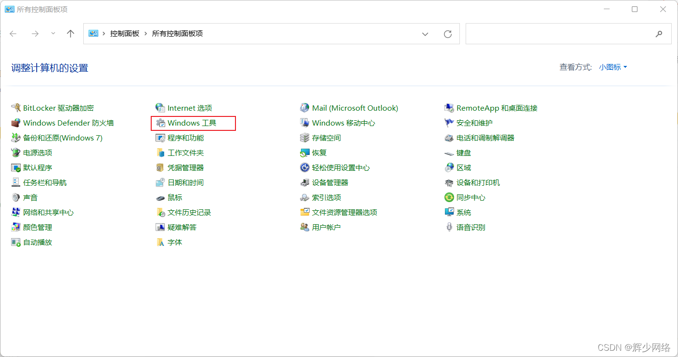Open the Windows 工具 gear icon
This screenshot has height=357, width=678.
point(160,123)
